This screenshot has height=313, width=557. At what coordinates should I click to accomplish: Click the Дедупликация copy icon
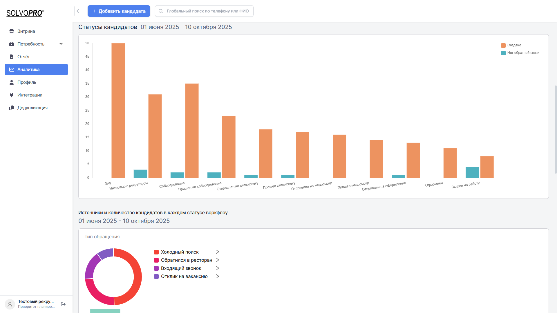12,108
